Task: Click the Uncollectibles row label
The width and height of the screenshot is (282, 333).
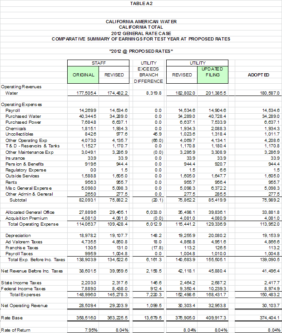Action: coord(19,134)
